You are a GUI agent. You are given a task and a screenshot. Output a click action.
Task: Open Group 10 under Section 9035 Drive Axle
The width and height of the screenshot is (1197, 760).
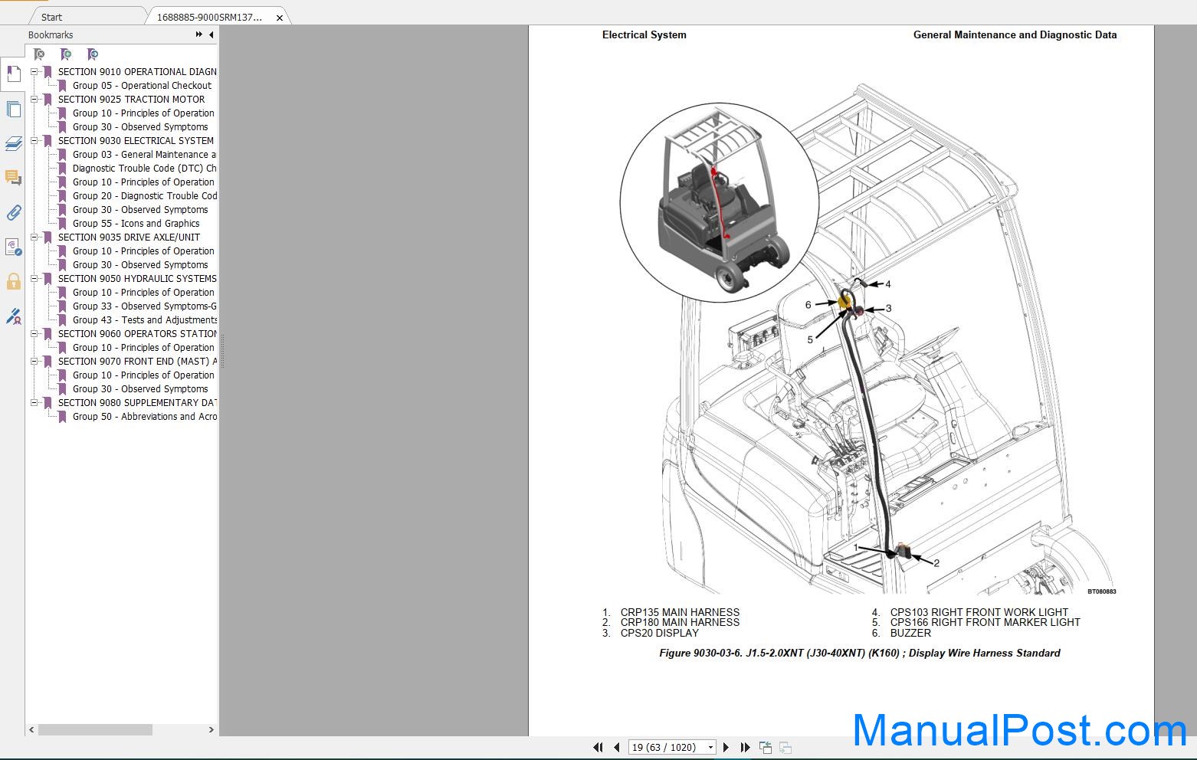pos(143,251)
